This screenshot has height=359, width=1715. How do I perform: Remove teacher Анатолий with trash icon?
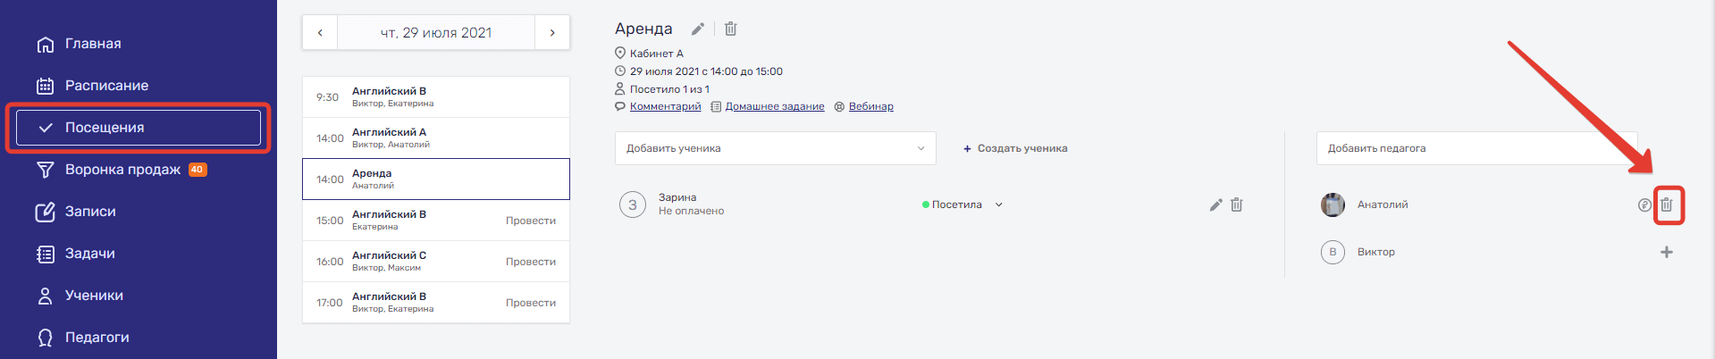pyautogui.click(x=1667, y=205)
